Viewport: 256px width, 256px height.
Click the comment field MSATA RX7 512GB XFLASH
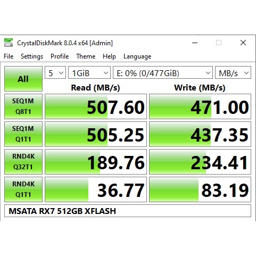pyautogui.click(x=128, y=211)
